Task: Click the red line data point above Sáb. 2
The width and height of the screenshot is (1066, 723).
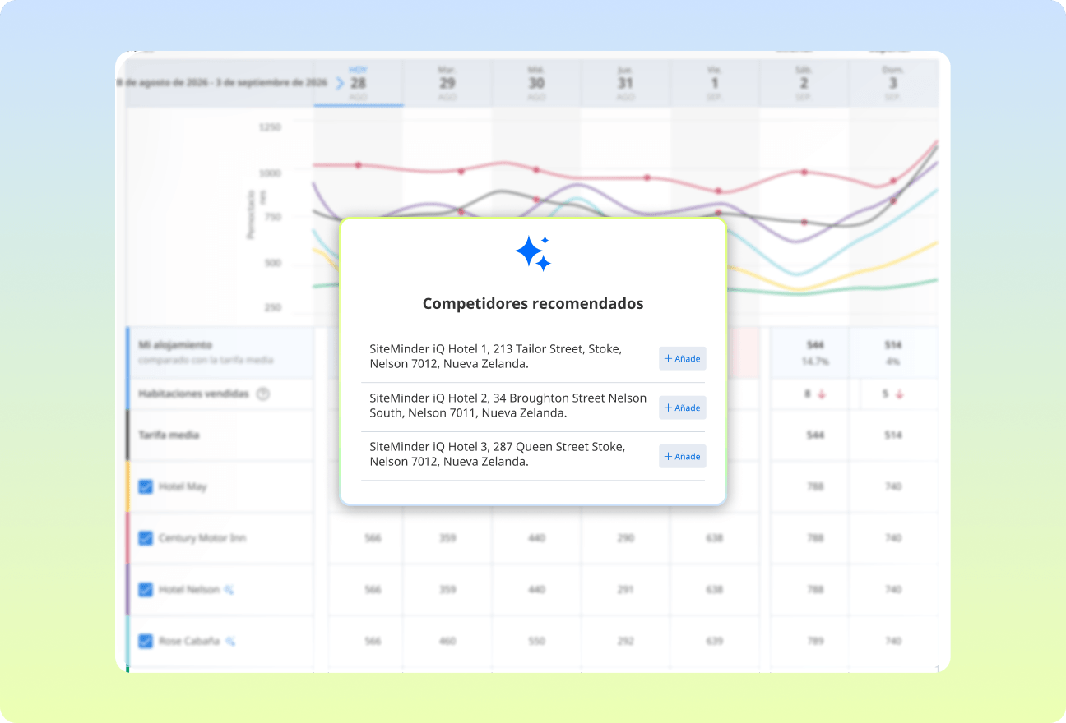Action: (x=804, y=172)
